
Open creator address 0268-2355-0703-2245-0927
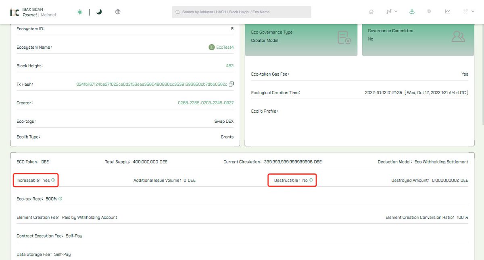tap(206, 103)
